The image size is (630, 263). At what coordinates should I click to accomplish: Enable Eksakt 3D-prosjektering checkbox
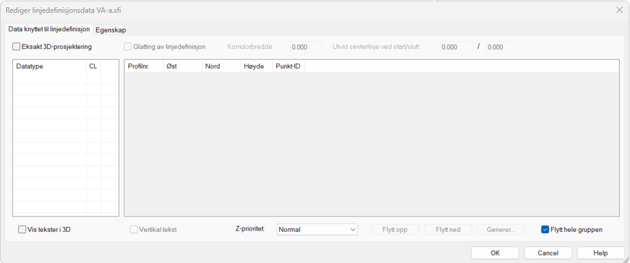(x=17, y=46)
